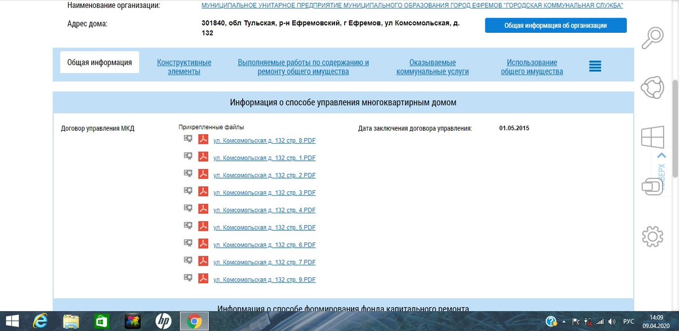Click the Прикрепленные файлы label

coord(211,127)
